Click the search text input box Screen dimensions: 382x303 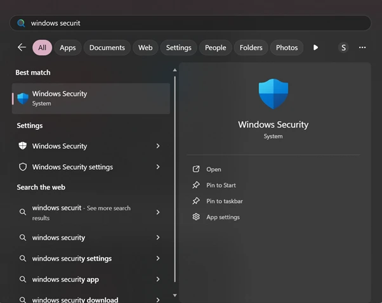190,23
